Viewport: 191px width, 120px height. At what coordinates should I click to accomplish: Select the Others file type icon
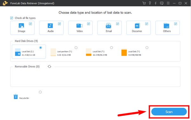(x=166, y=26)
